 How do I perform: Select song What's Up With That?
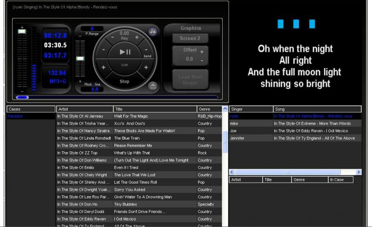pyautogui.click(x=132, y=153)
